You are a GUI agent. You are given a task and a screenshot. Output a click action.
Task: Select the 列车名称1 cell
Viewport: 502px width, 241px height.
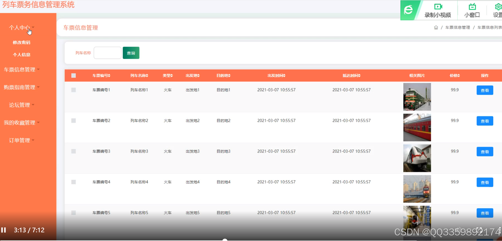click(x=139, y=90)
